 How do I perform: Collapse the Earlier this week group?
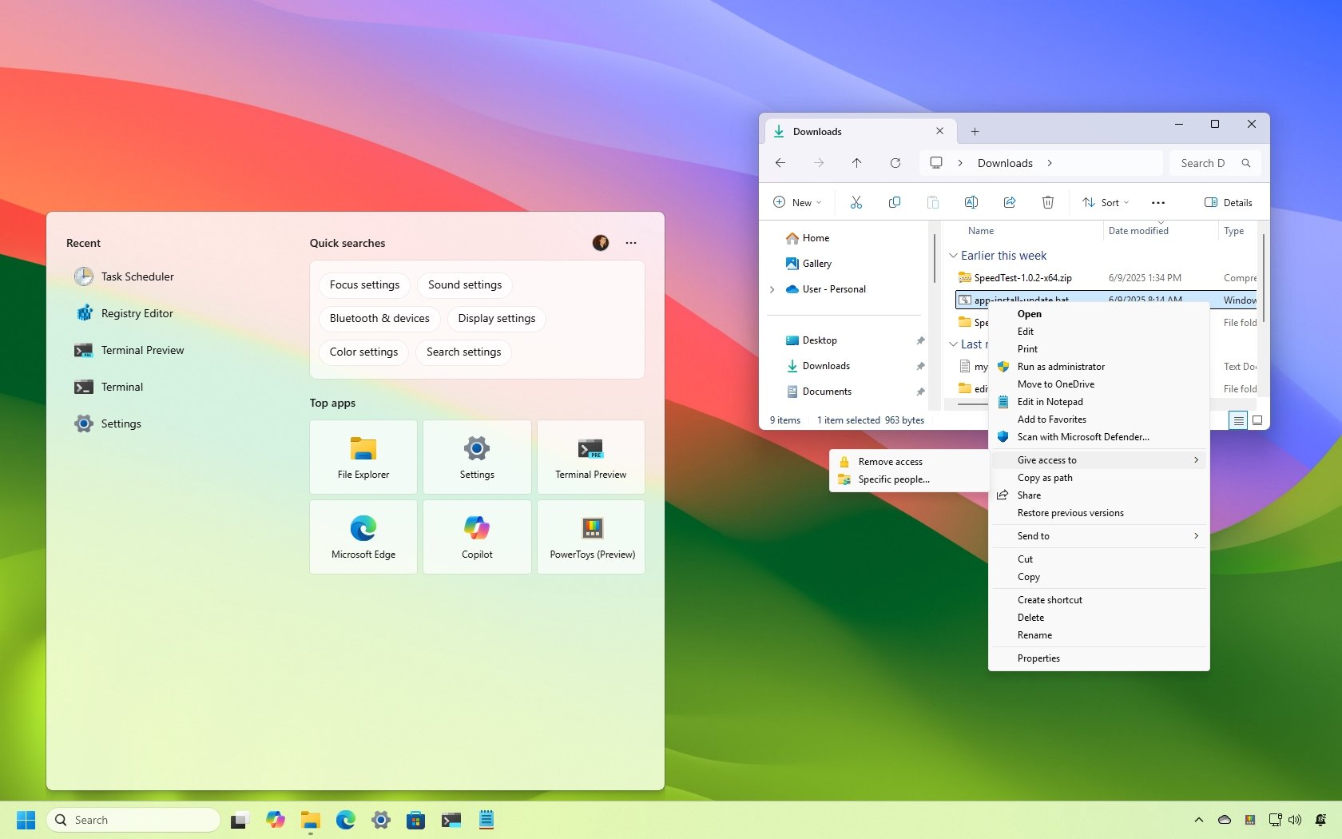pyautogui.click(x=953, y=255)
